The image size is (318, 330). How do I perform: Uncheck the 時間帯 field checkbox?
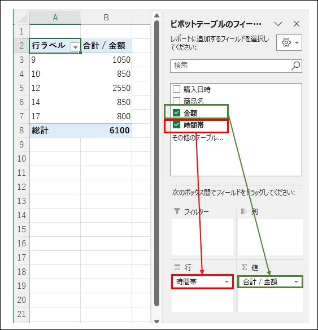(x=176, y=125)
